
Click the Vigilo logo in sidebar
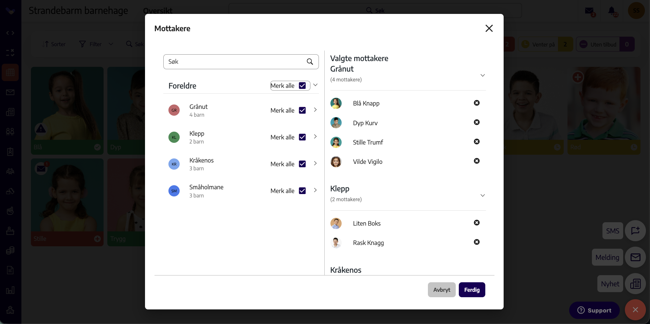tap(10, 11)
